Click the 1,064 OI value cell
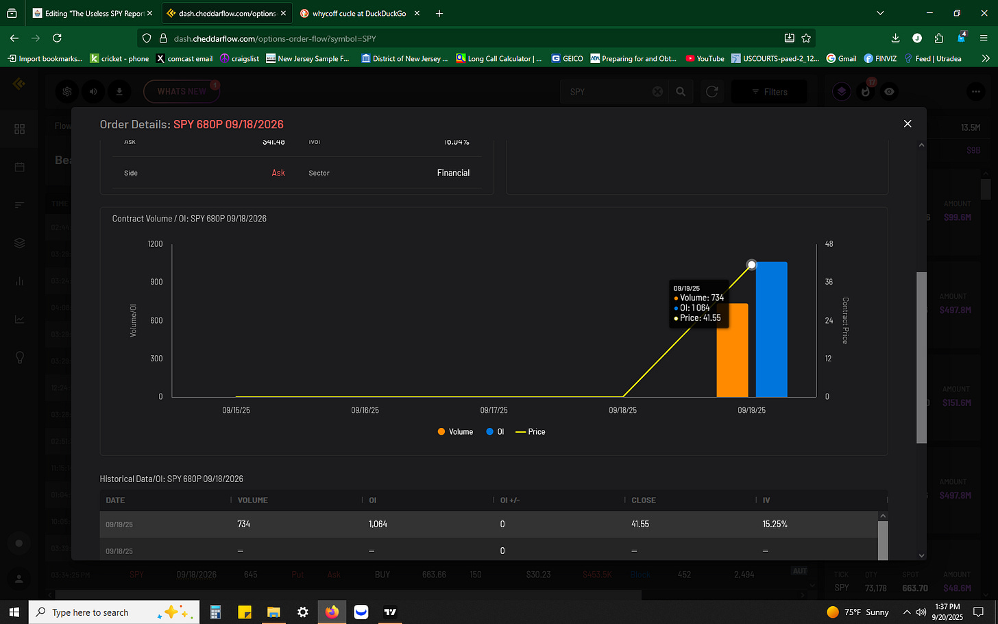Viewport: 998px width, 624px height. [x=378, y=524]
